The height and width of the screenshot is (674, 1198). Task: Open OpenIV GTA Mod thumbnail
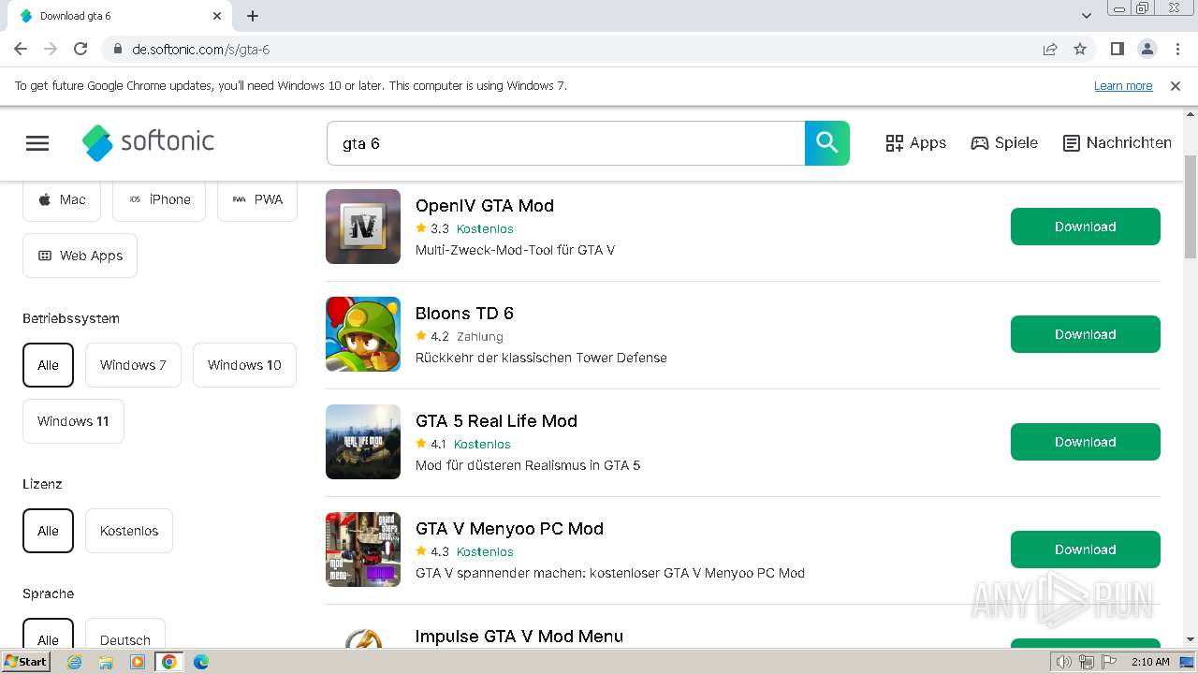(x=363, y=227)
